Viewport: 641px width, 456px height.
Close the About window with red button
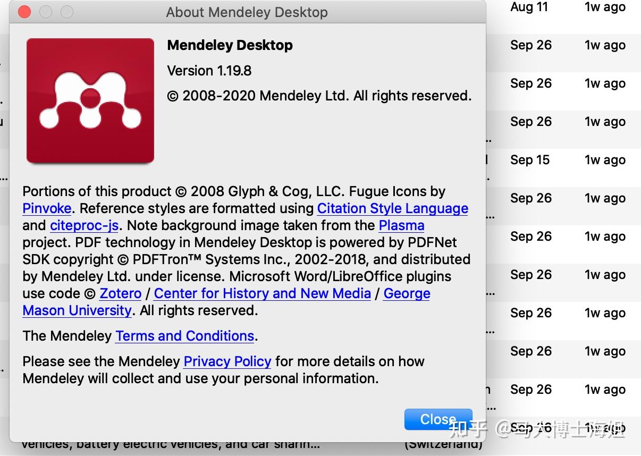[24, 12]
